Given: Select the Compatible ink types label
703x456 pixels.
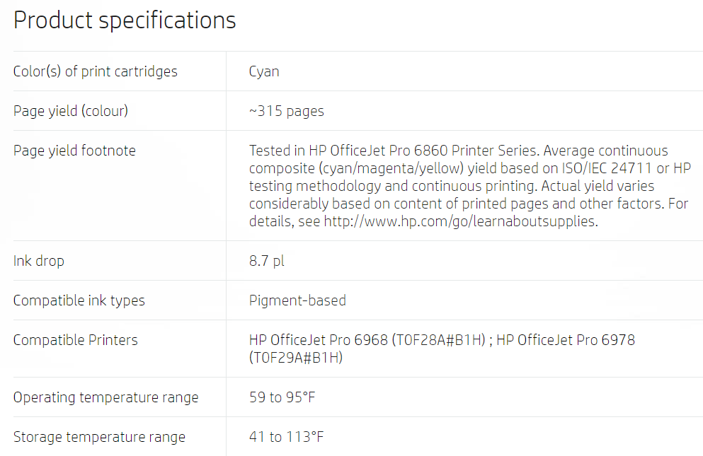Looking at the screenshot, I should 79,300.
